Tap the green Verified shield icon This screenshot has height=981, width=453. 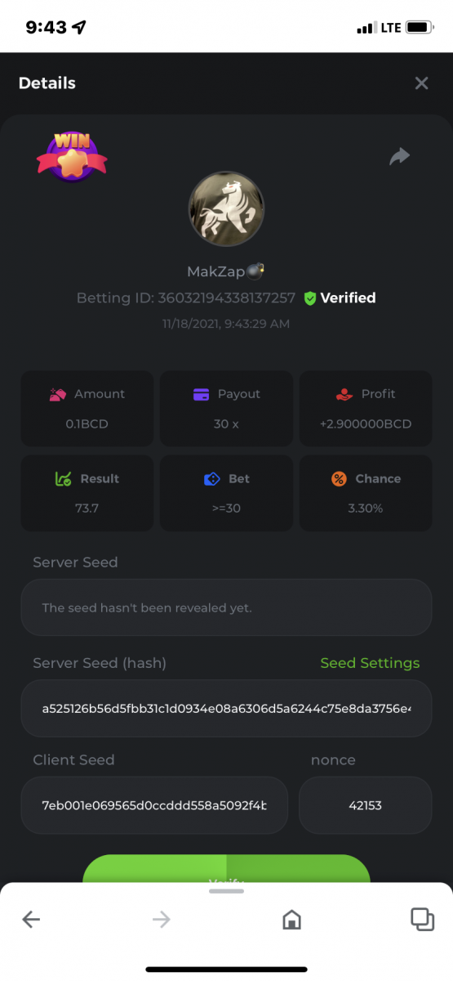[x=310, y=298]
